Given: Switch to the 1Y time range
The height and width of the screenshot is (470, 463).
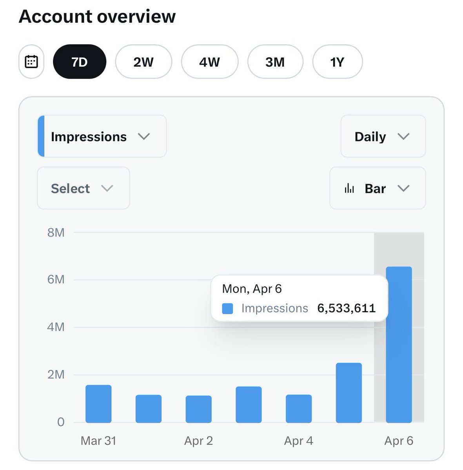Looking at the screenshot, I should [338, 62].
